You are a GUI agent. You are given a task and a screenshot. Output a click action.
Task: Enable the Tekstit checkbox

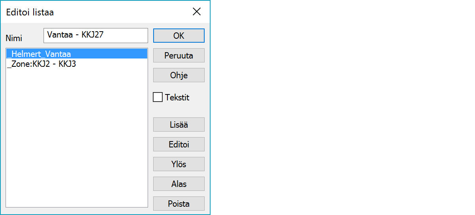[158, 97]
